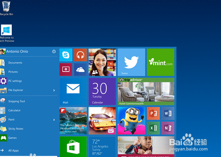This screenshot has height=157, width=221.
Task: Open the Skype tile
Action: point(66,55)
